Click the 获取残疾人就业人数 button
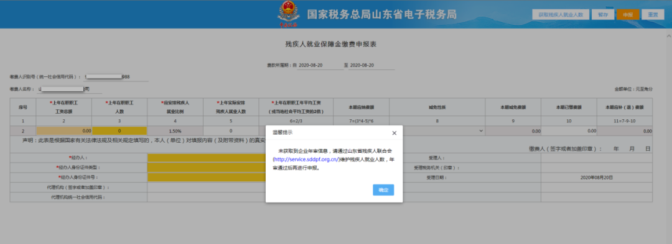Image resolution: width=672 pixels, height=244 pixels. [x=561, y=14]
